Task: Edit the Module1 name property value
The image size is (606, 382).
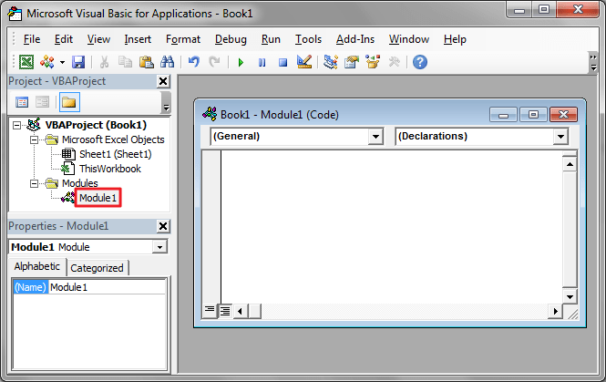Action: point(108,287)
